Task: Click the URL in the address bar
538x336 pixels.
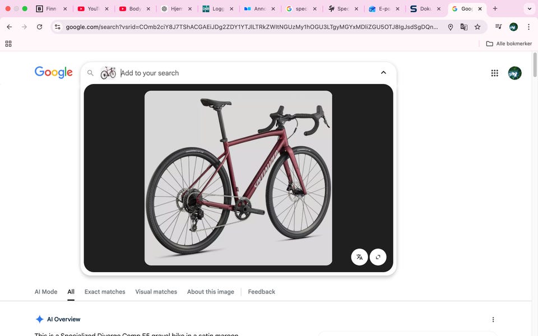Action: 252,27
